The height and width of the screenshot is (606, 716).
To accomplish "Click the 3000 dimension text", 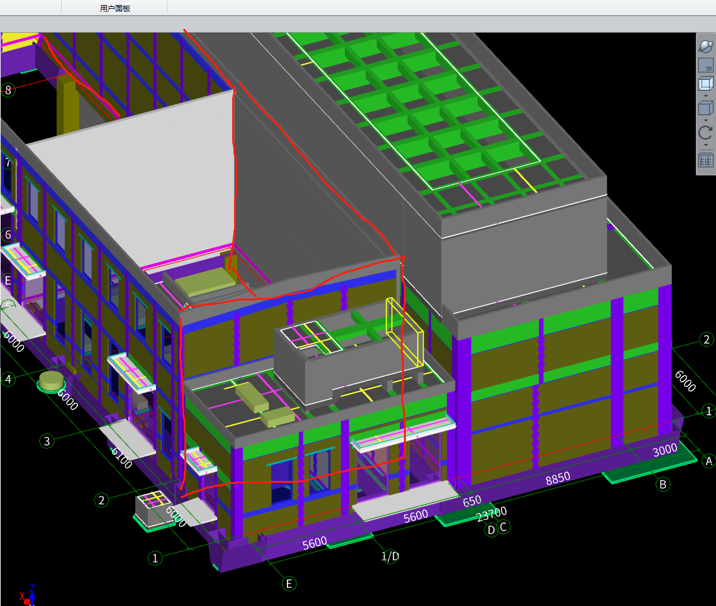I will click(665, 450).
